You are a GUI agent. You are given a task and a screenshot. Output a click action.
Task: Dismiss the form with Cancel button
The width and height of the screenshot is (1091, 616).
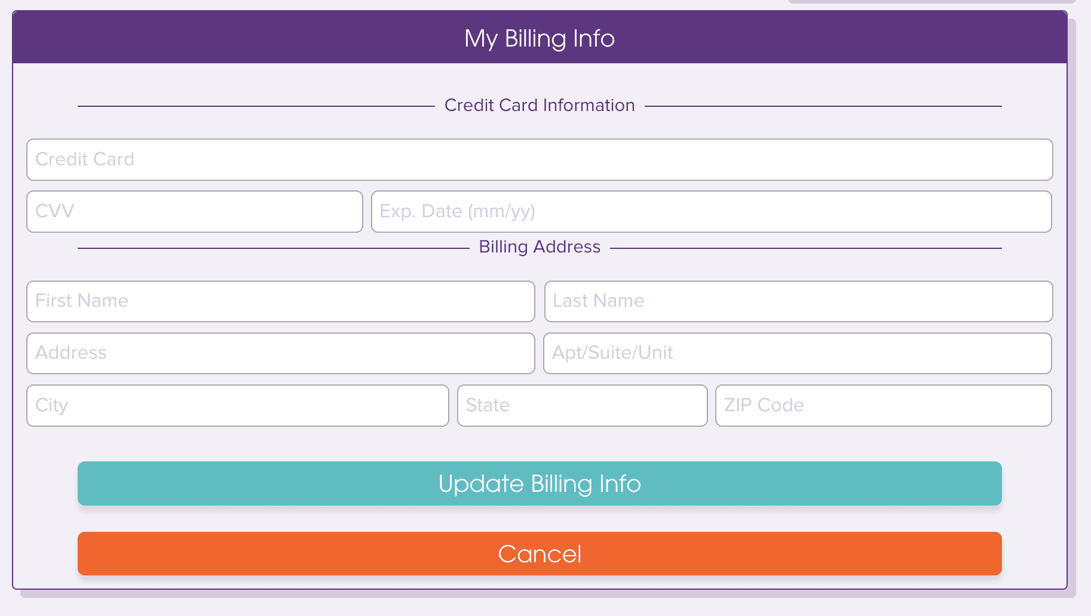click(540, 554)
